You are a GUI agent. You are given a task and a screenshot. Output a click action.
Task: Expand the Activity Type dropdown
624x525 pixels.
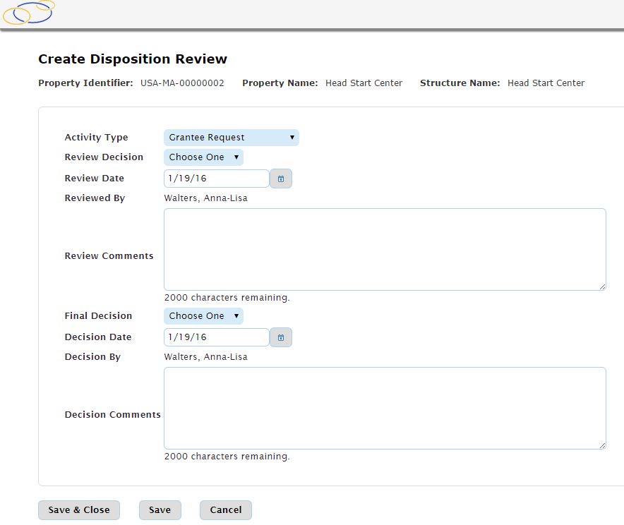(231, 138)
